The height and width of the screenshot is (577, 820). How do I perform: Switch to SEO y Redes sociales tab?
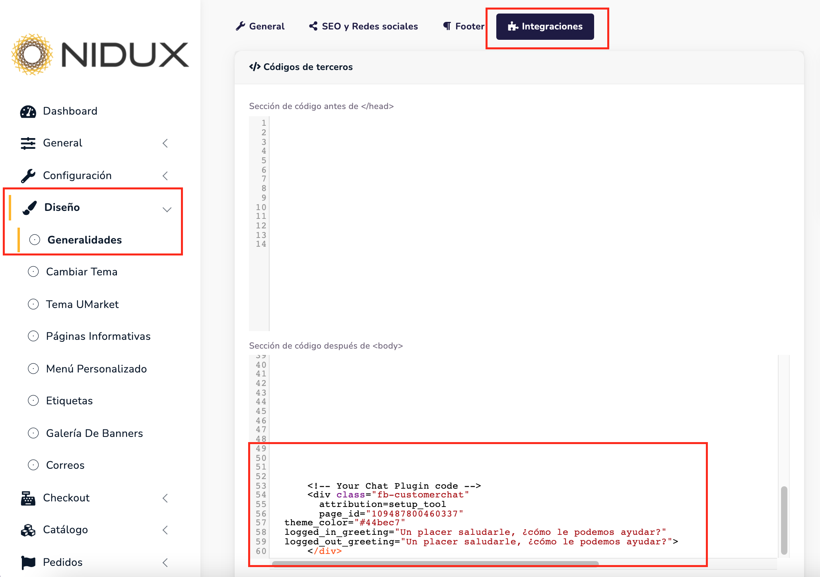click(363, 26)
